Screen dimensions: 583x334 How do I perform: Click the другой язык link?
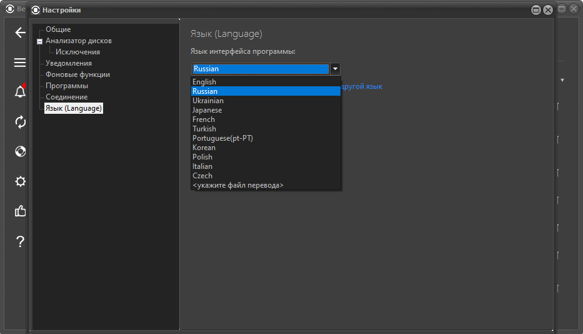click(361, 86)
